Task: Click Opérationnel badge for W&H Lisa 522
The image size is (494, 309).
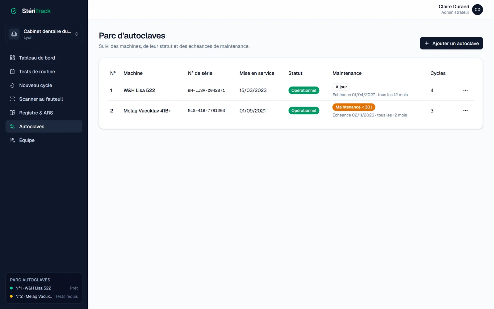Action: click(x=304, y=90)
